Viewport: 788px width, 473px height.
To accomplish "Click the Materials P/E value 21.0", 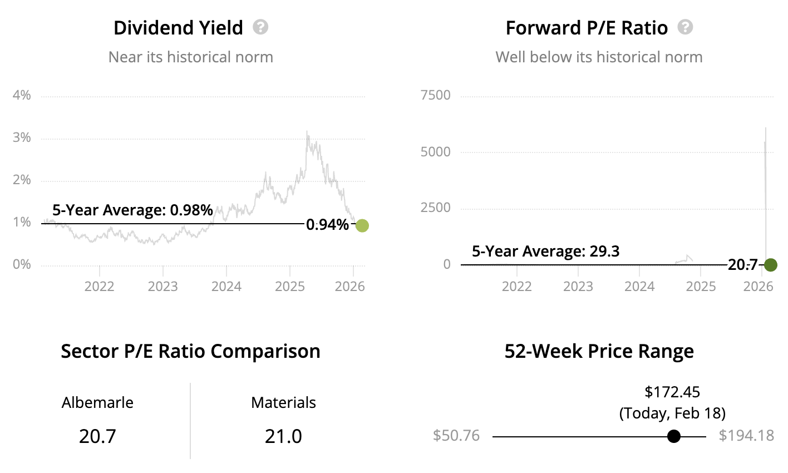I will pos(283,436).
